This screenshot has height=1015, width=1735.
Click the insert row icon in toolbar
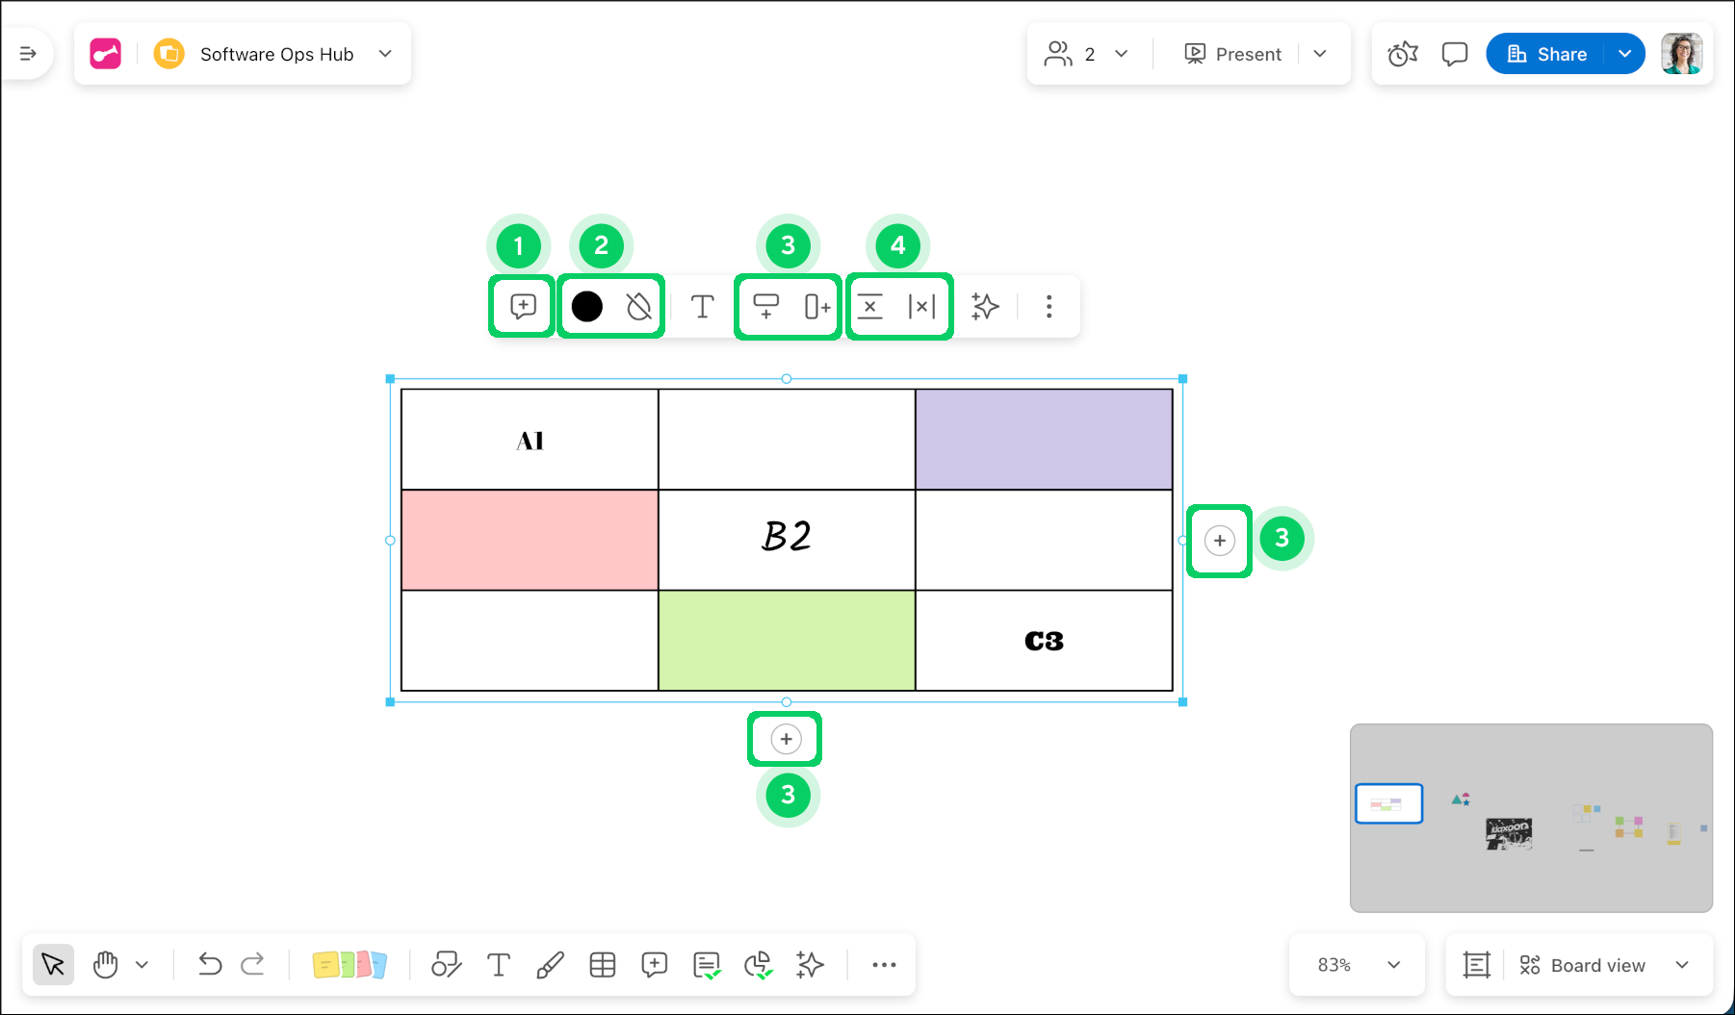765,307
